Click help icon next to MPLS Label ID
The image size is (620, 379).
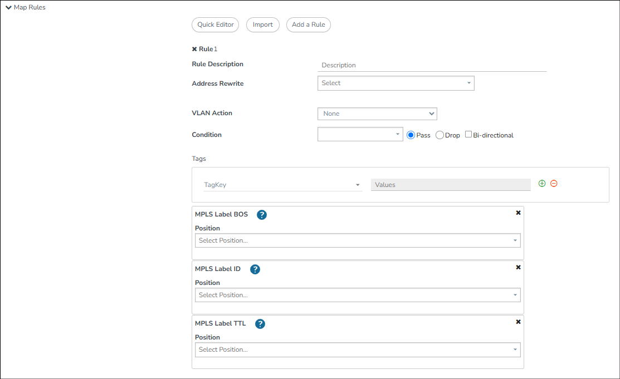coord(255,269)
